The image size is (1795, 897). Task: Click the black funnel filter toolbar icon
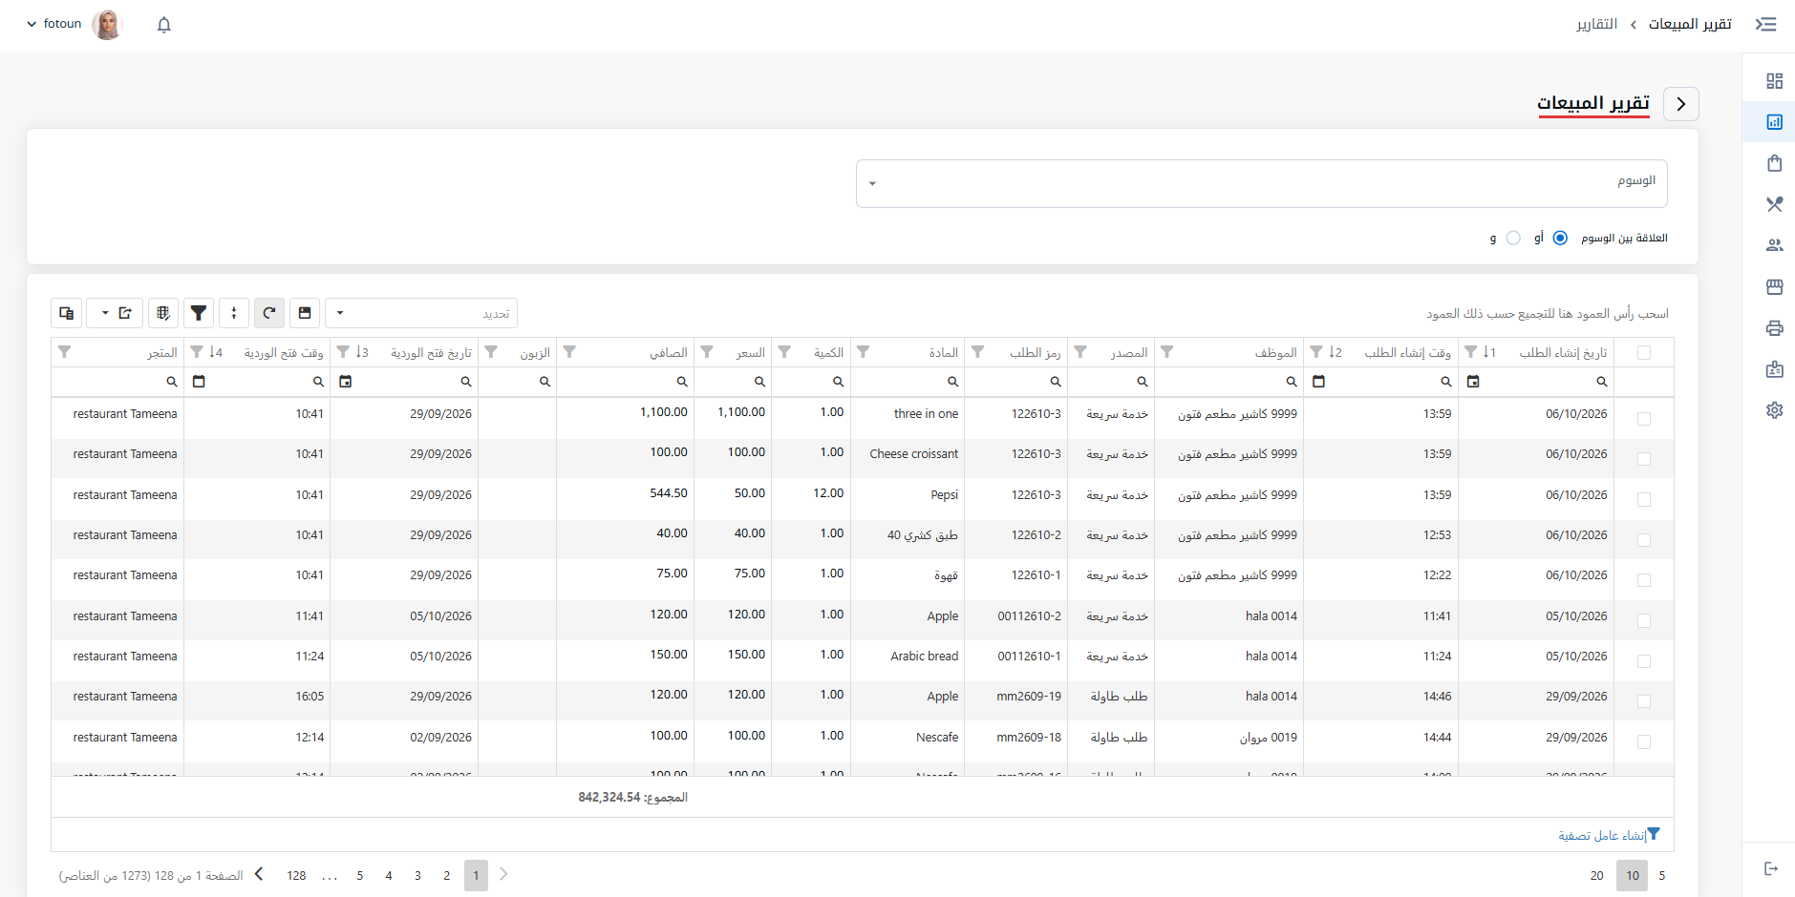[x=199, y=313]
